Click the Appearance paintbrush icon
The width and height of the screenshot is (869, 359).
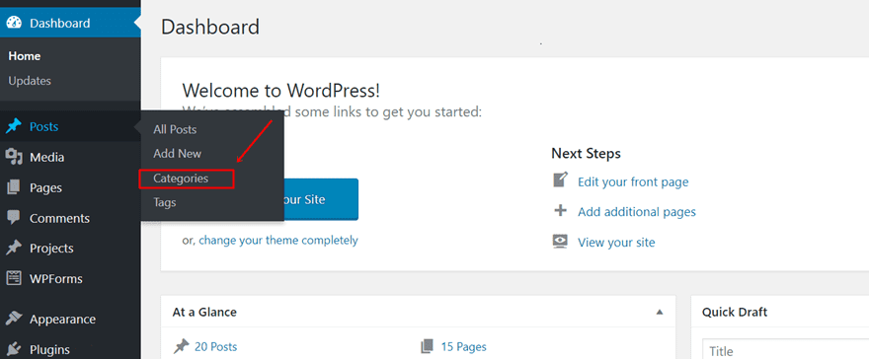tap(14, 320)
